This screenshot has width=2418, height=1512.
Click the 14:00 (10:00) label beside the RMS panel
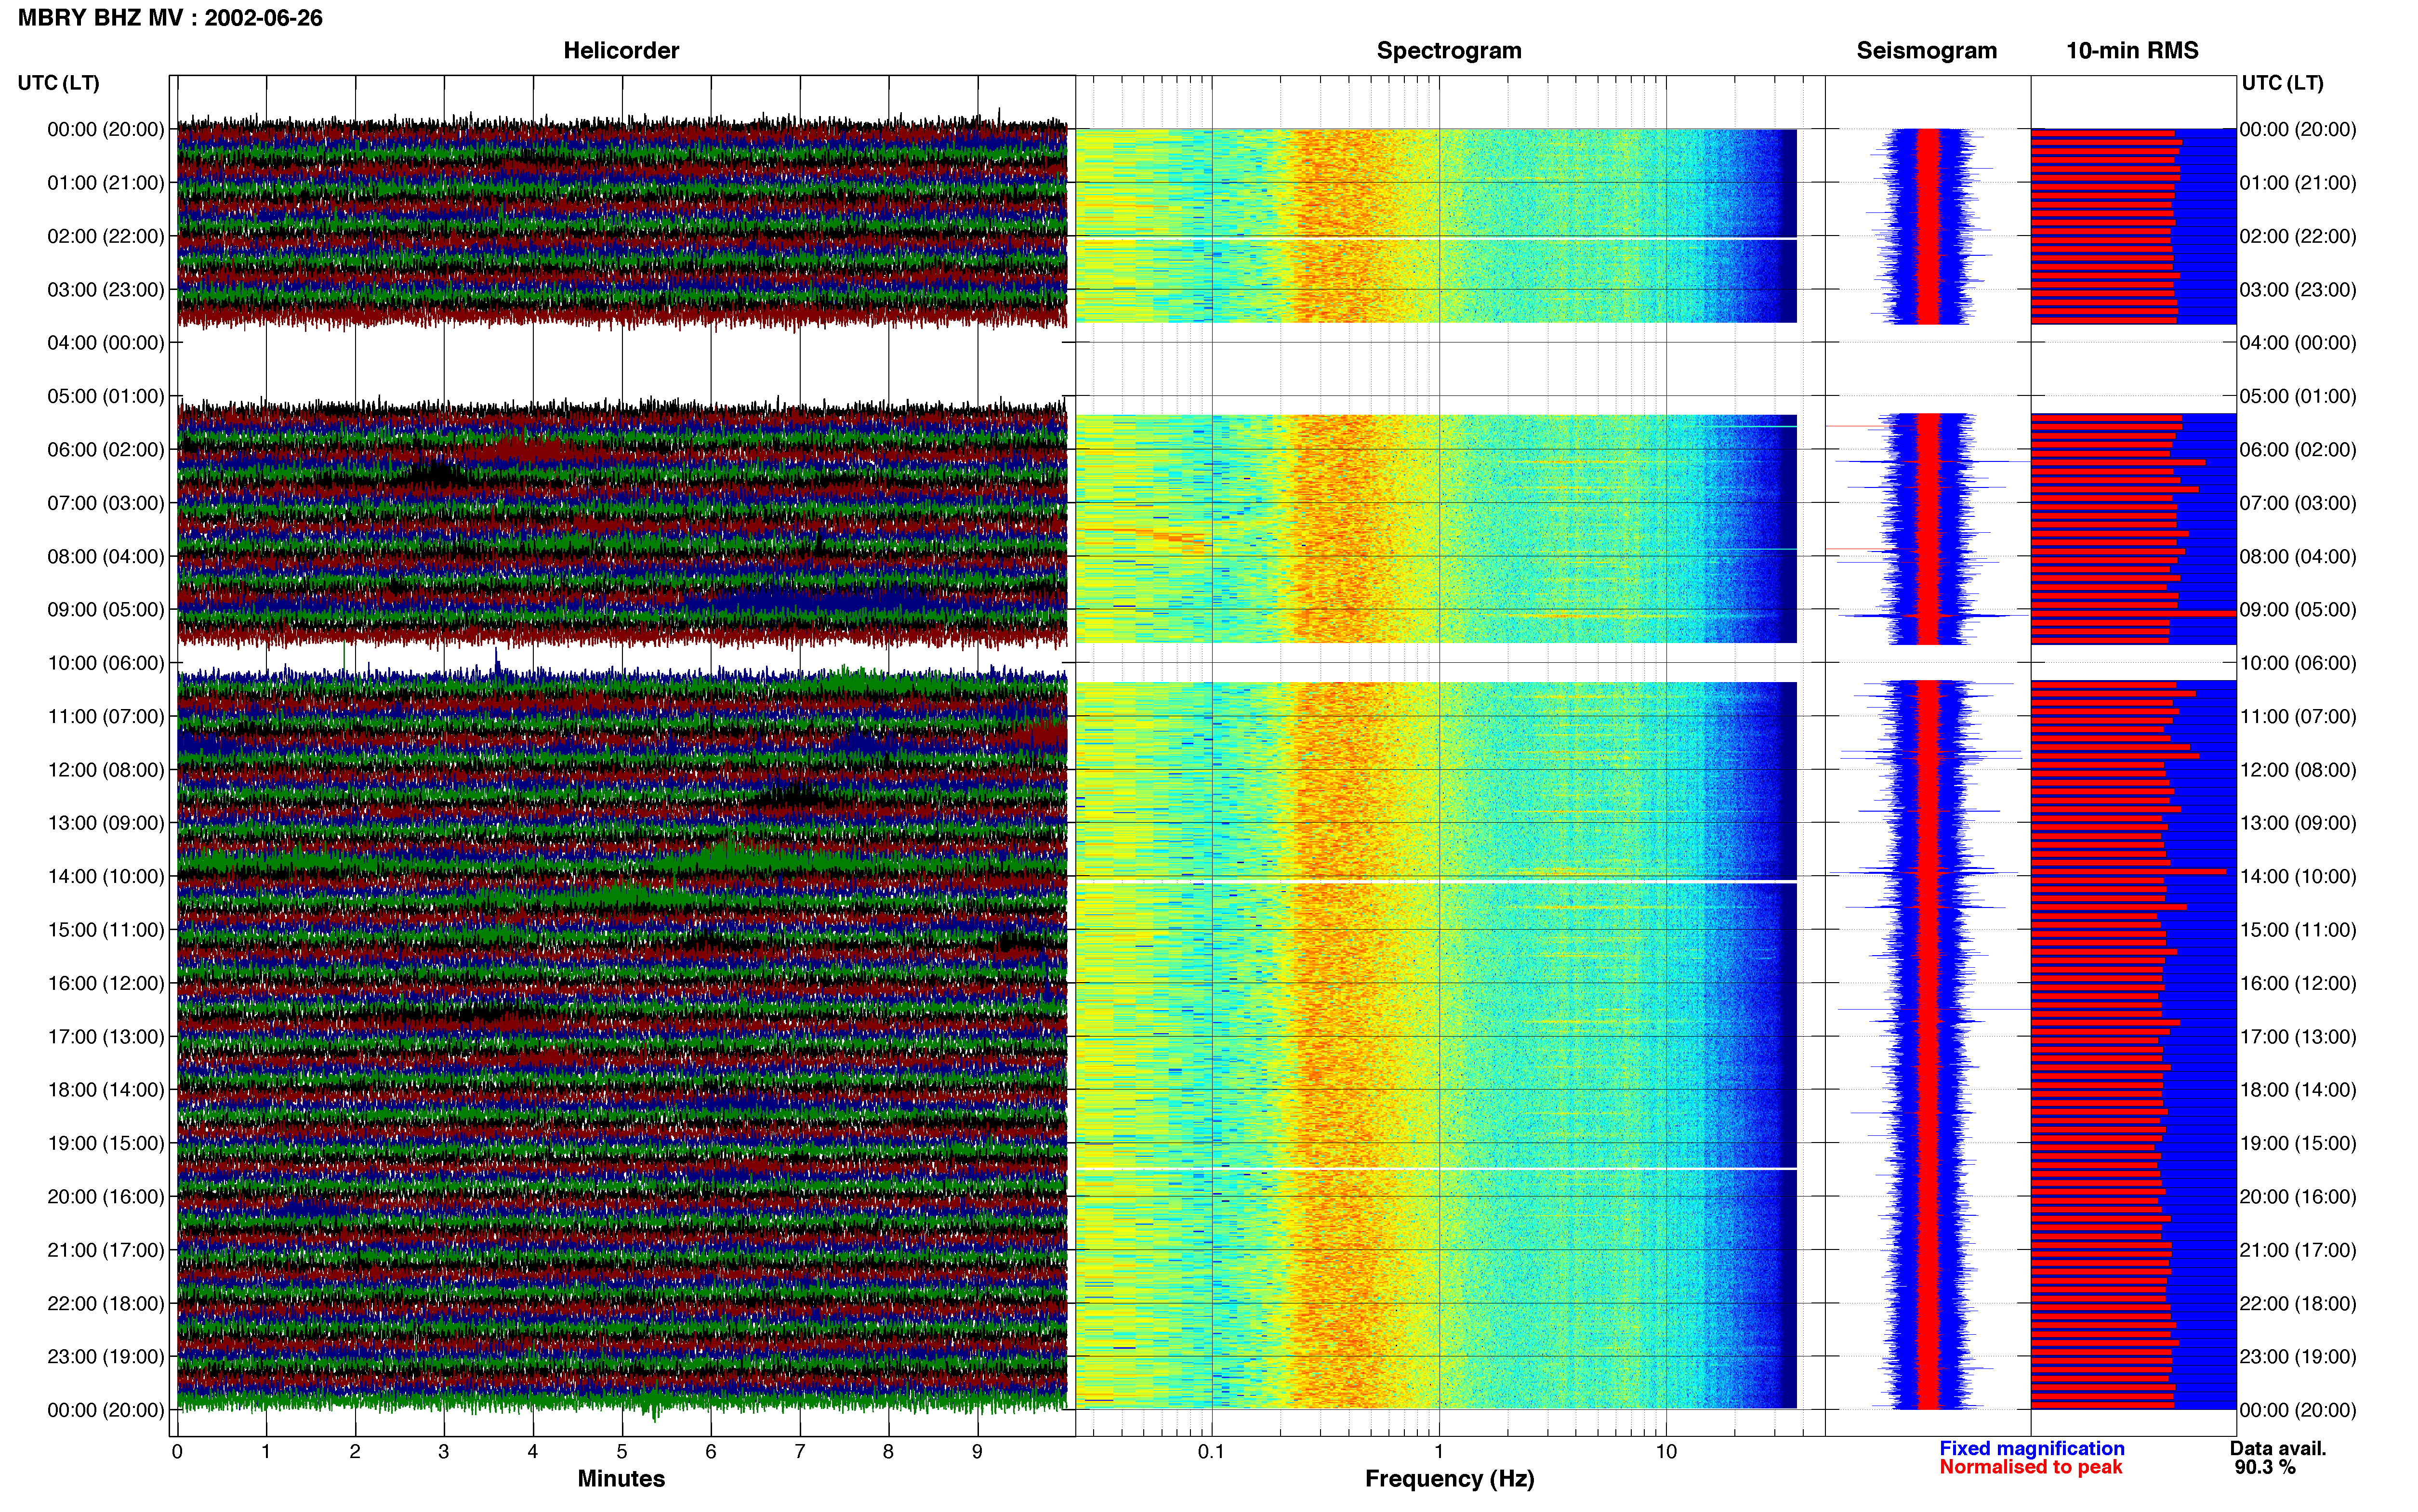coord(2298,876)
